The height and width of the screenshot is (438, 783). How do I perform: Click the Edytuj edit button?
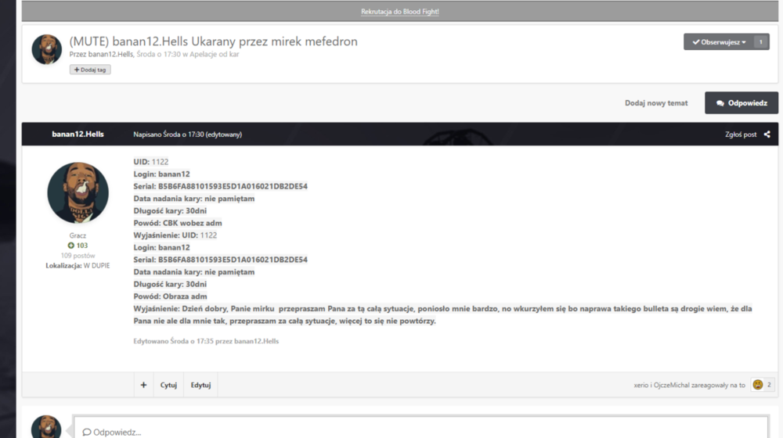pyautogui.click(x=200, y=385)
